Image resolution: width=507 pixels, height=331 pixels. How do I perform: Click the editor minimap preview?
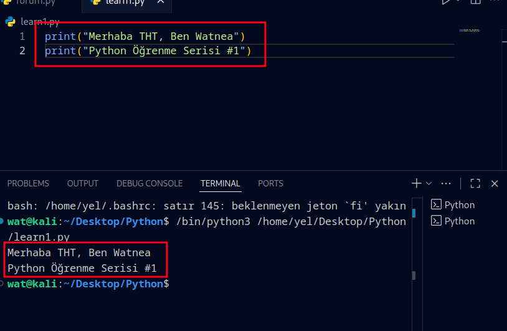coord(470,31)
